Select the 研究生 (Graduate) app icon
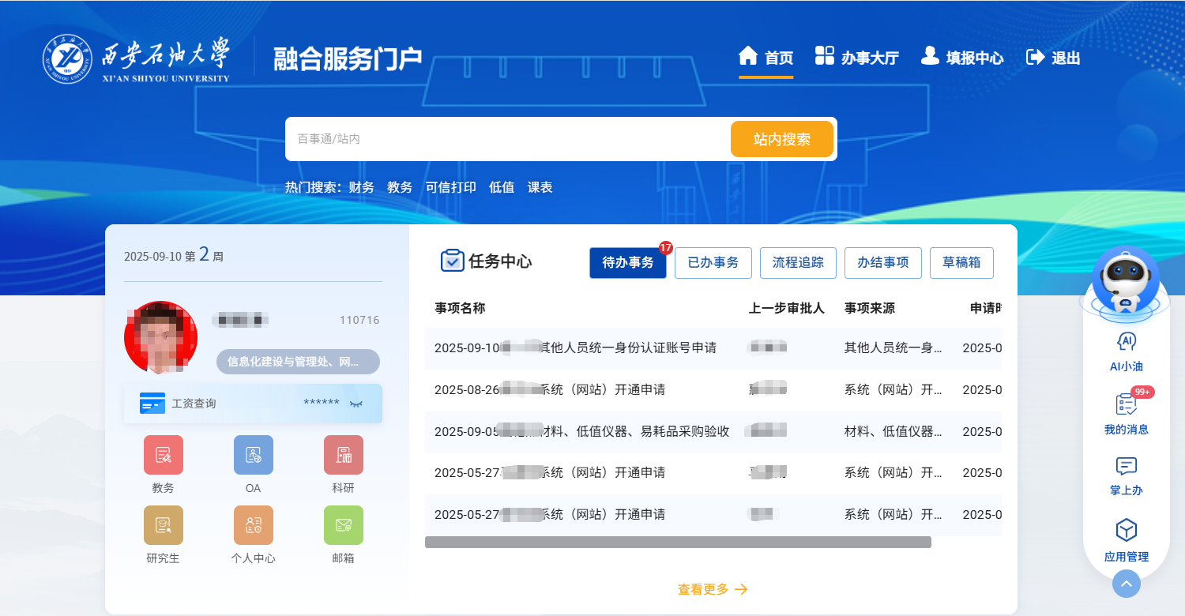 163,525
